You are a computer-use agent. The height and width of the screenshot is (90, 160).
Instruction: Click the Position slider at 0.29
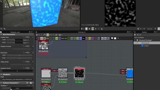click(17, 88)
